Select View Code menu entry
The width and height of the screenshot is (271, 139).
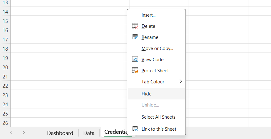(156, 60)
